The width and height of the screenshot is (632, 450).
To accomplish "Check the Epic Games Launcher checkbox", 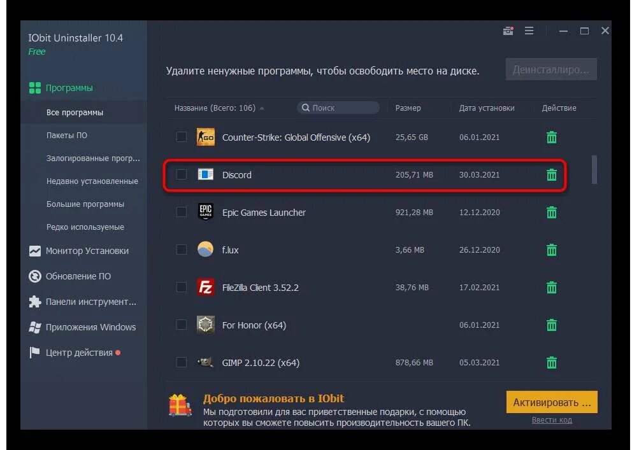I will pos(182,212).
